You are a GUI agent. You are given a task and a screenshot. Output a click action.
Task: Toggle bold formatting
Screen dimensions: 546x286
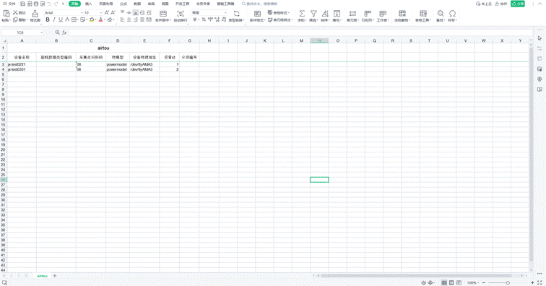point(48,19)
